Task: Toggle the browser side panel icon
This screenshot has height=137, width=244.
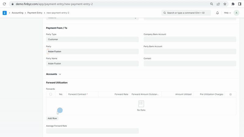Action: [240, 4]
